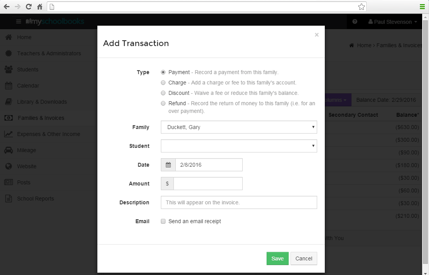Open the calendar icon next to the Date field
The image size is (429, 275).
[168, 165]
